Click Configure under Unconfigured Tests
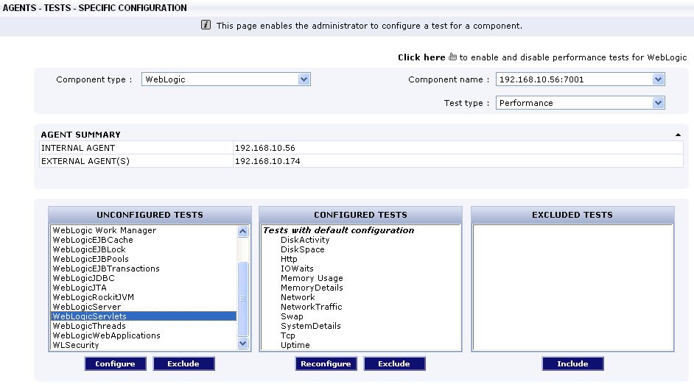This screenshot has height=384, width=694. pyautogui.click(x=115, y=363)
